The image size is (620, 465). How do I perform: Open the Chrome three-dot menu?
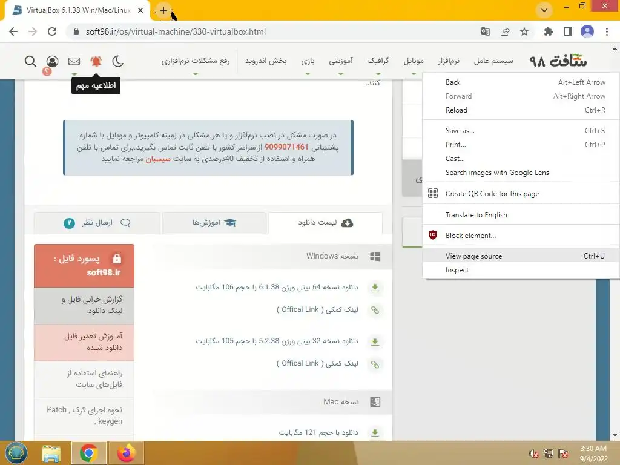tap(607, 31)
